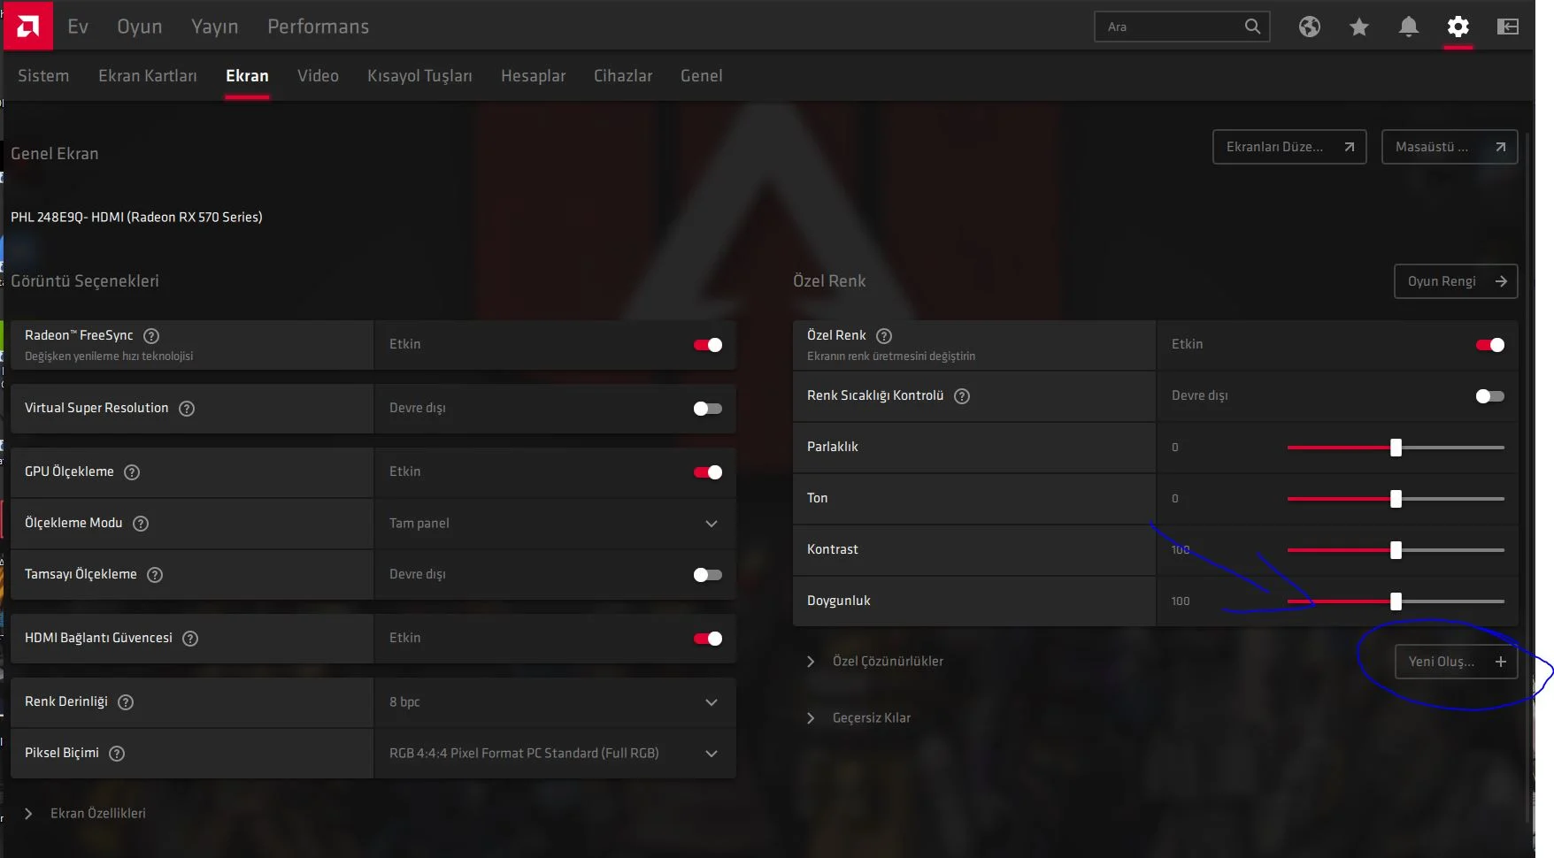Open the web browser globe icon

1309,27
